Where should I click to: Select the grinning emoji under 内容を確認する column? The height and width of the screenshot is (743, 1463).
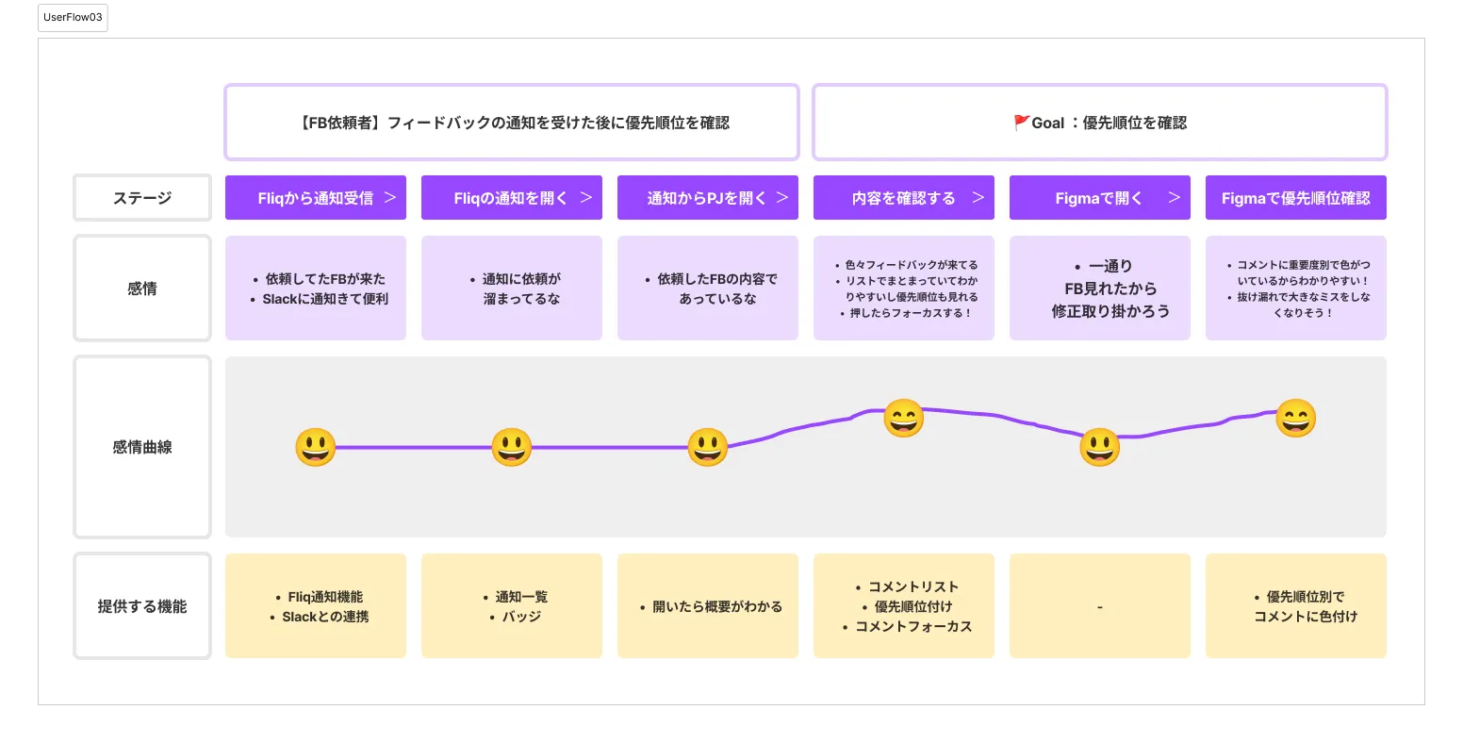[904, 418]
